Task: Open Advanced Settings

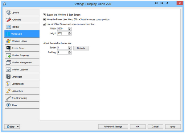Action: pyautogui.click(x=113, y=127)
